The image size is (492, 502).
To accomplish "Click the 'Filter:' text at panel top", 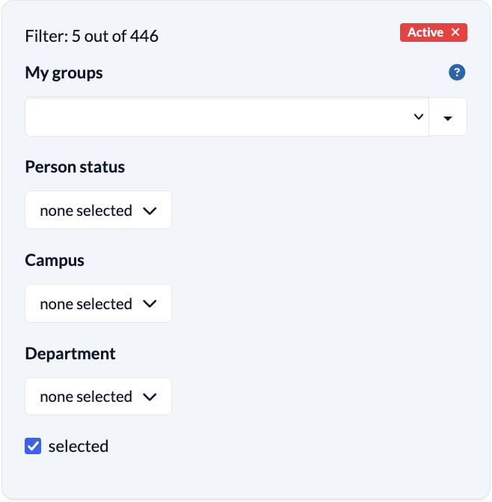I will click(46, 36).
